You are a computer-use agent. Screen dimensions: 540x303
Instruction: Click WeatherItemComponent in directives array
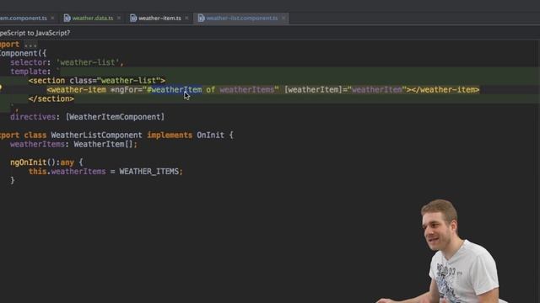[x=115, y=117]
